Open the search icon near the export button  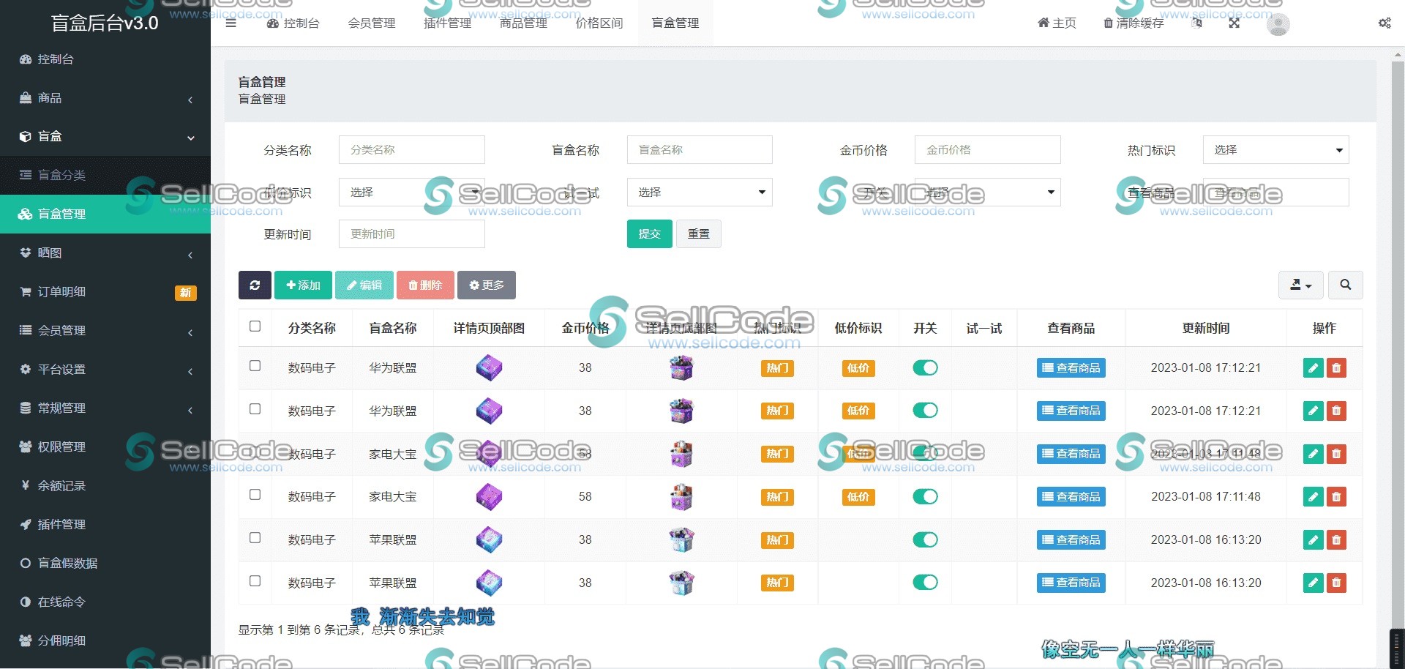(x=1345, y=285)
